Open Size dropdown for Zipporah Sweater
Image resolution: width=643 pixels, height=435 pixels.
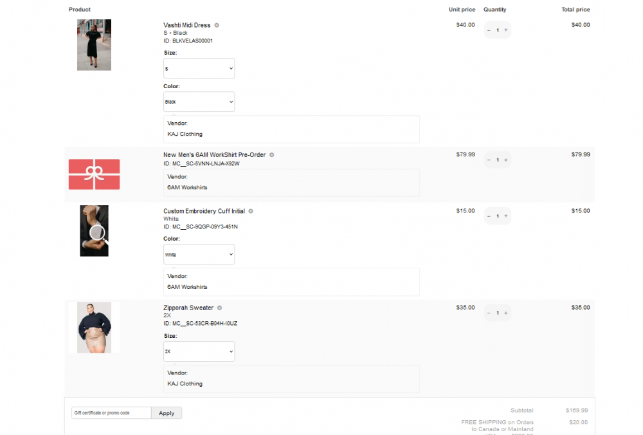point(199,351)
